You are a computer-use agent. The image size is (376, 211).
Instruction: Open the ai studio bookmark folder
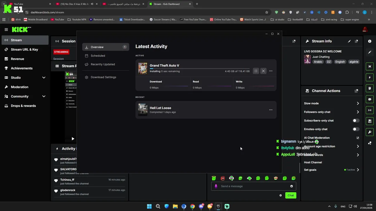coord(277,20)
